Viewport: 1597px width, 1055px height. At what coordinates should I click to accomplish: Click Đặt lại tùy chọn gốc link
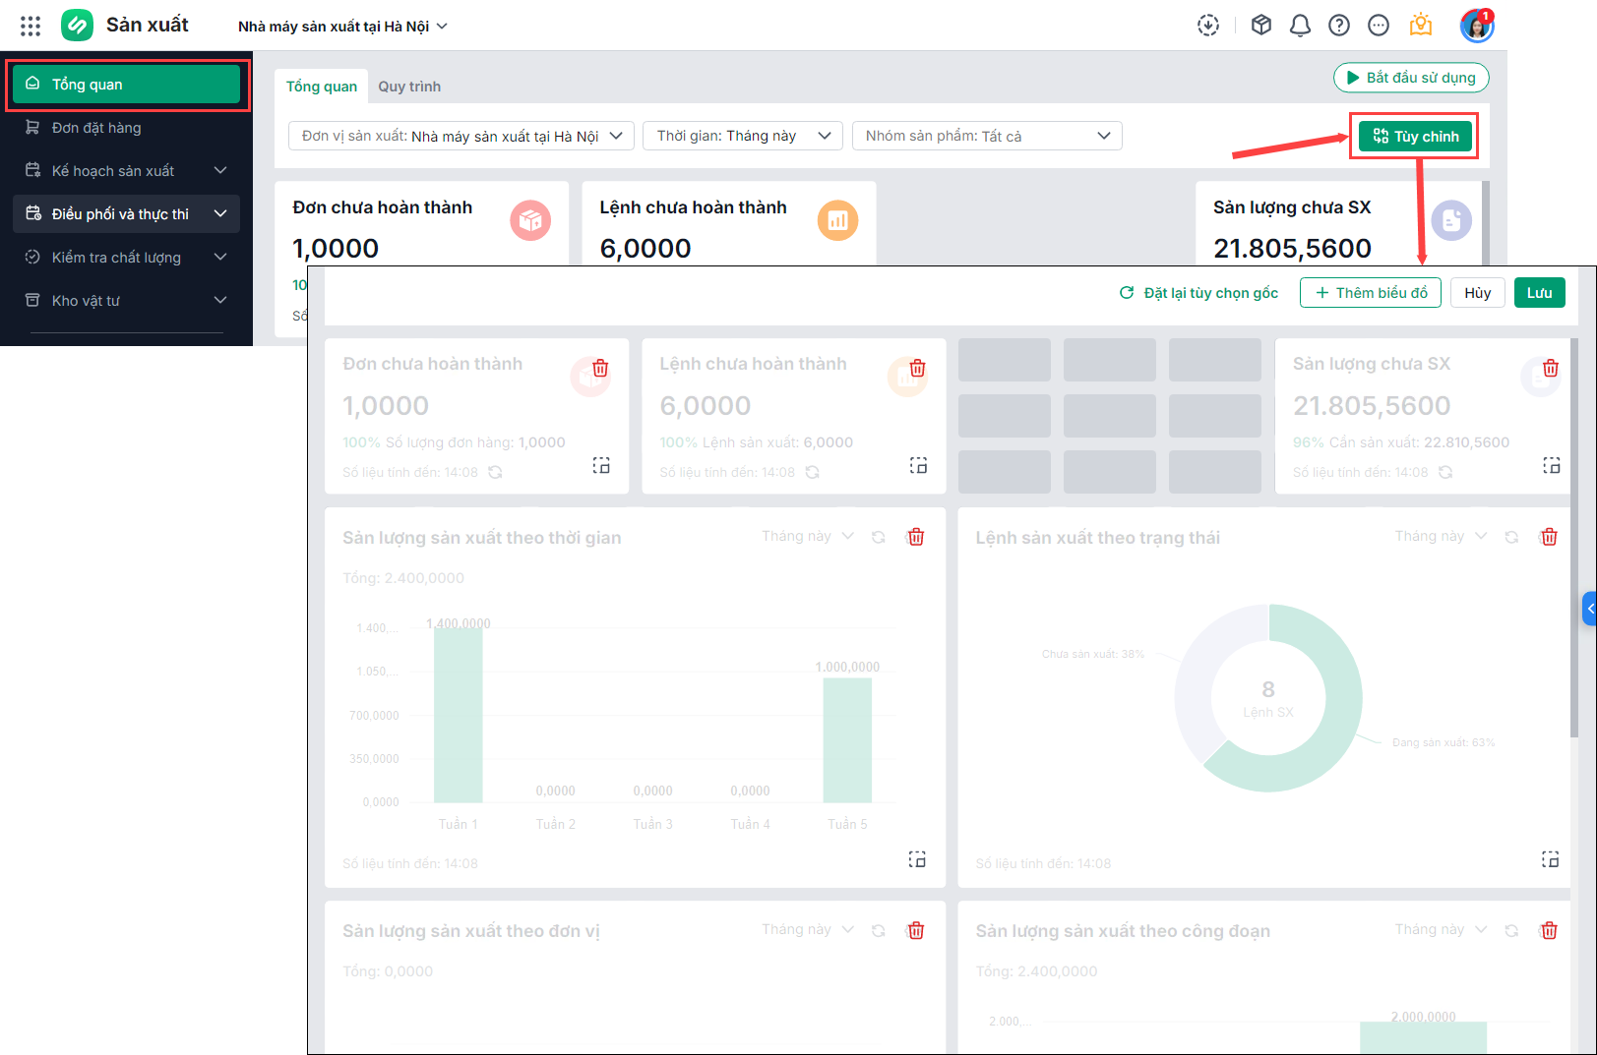1199,293
